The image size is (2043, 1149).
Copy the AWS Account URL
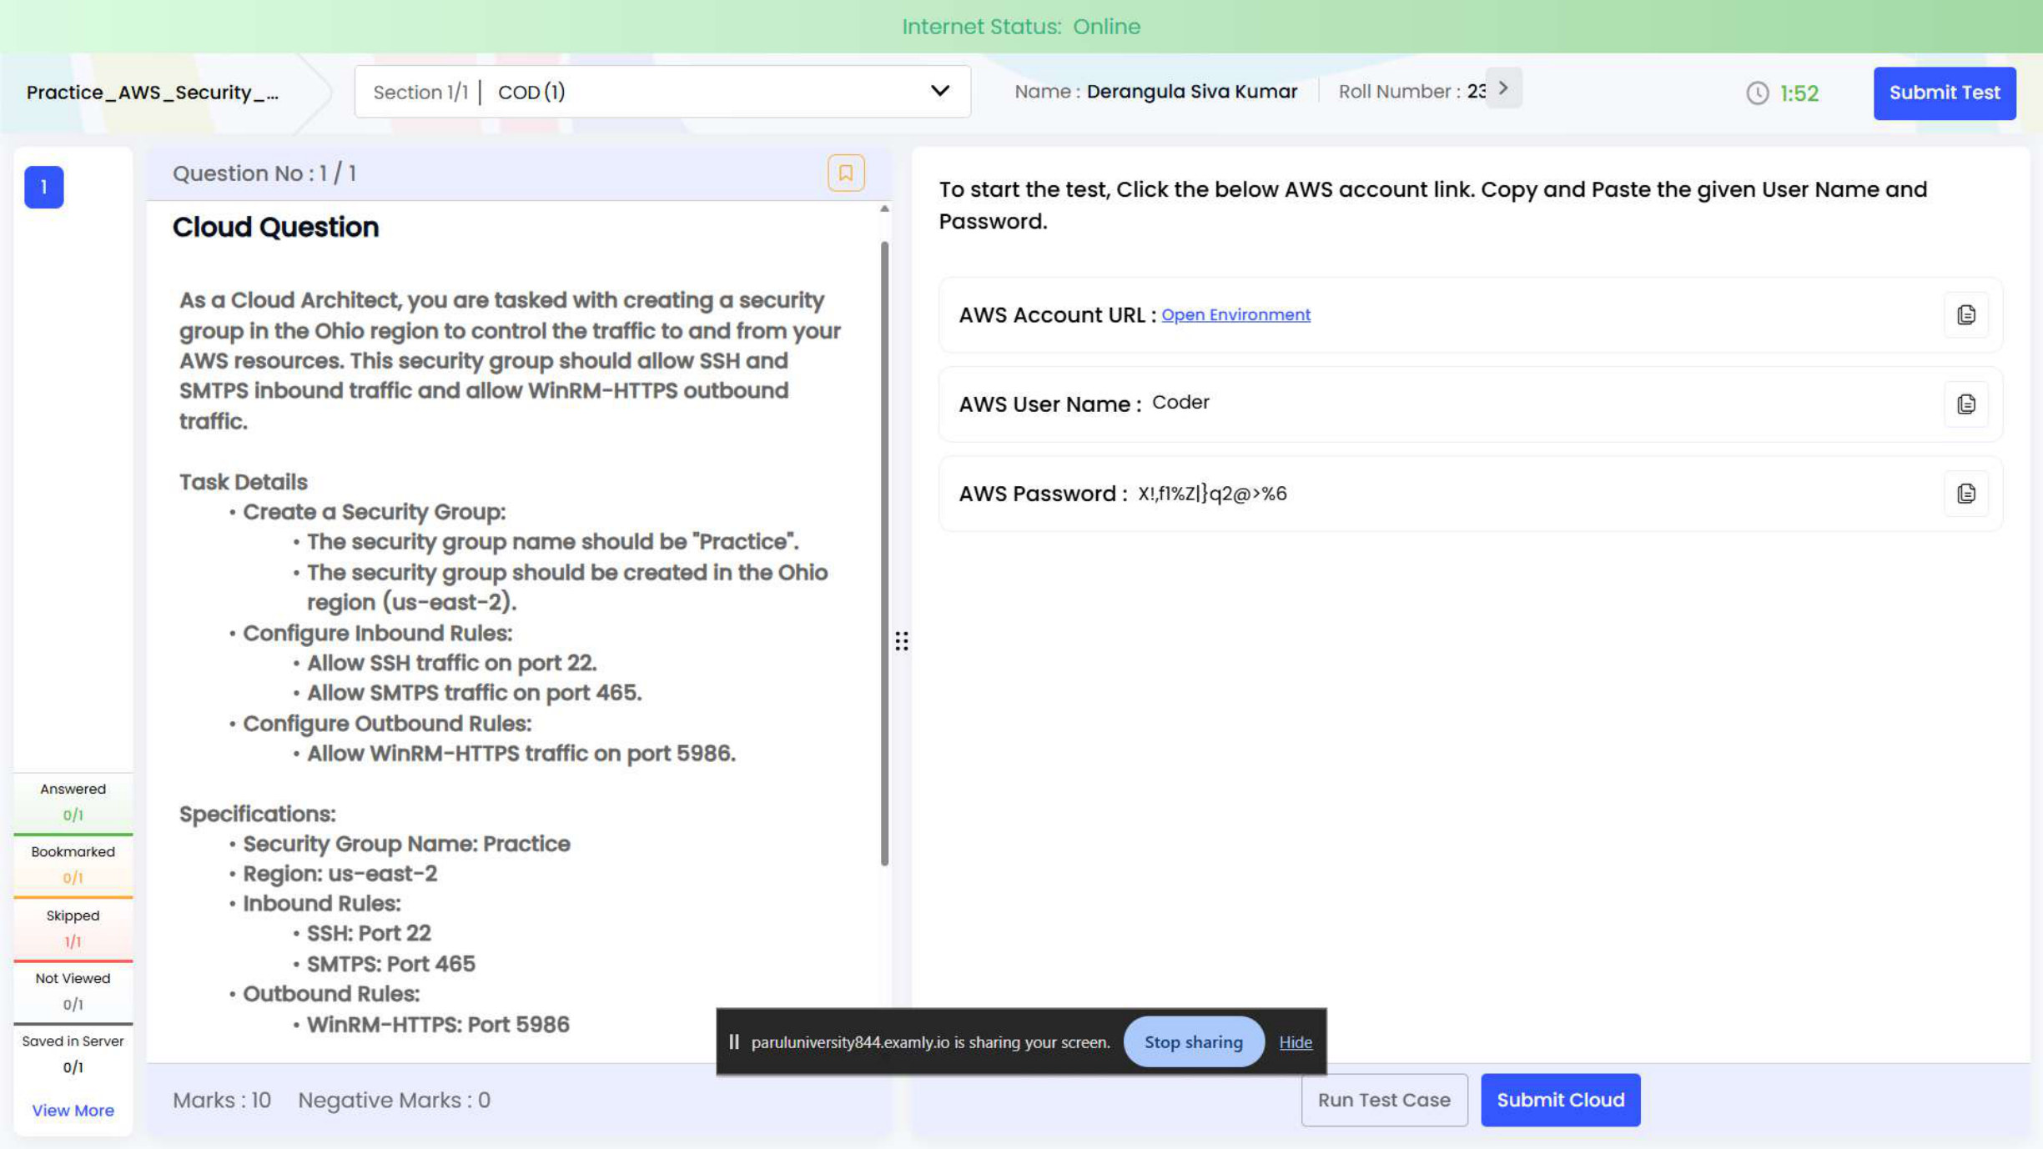pos(1965,315)
